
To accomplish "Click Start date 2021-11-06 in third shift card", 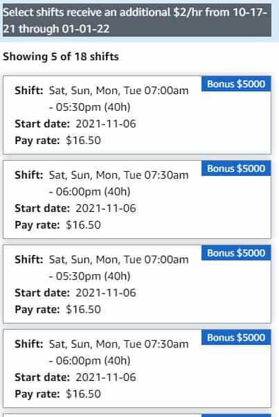I will click(75, 293).
